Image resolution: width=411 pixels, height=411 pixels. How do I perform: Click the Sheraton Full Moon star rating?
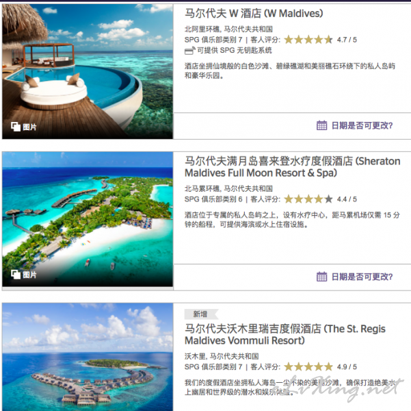308,199
